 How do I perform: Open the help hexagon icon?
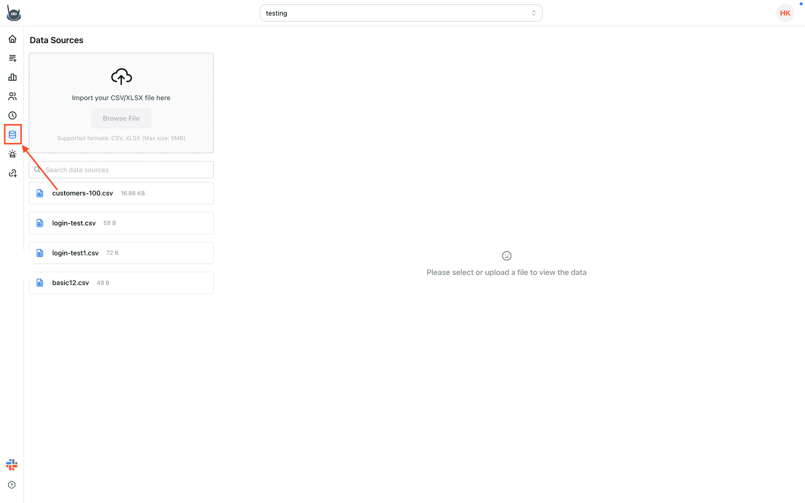(x=12, y=485)
